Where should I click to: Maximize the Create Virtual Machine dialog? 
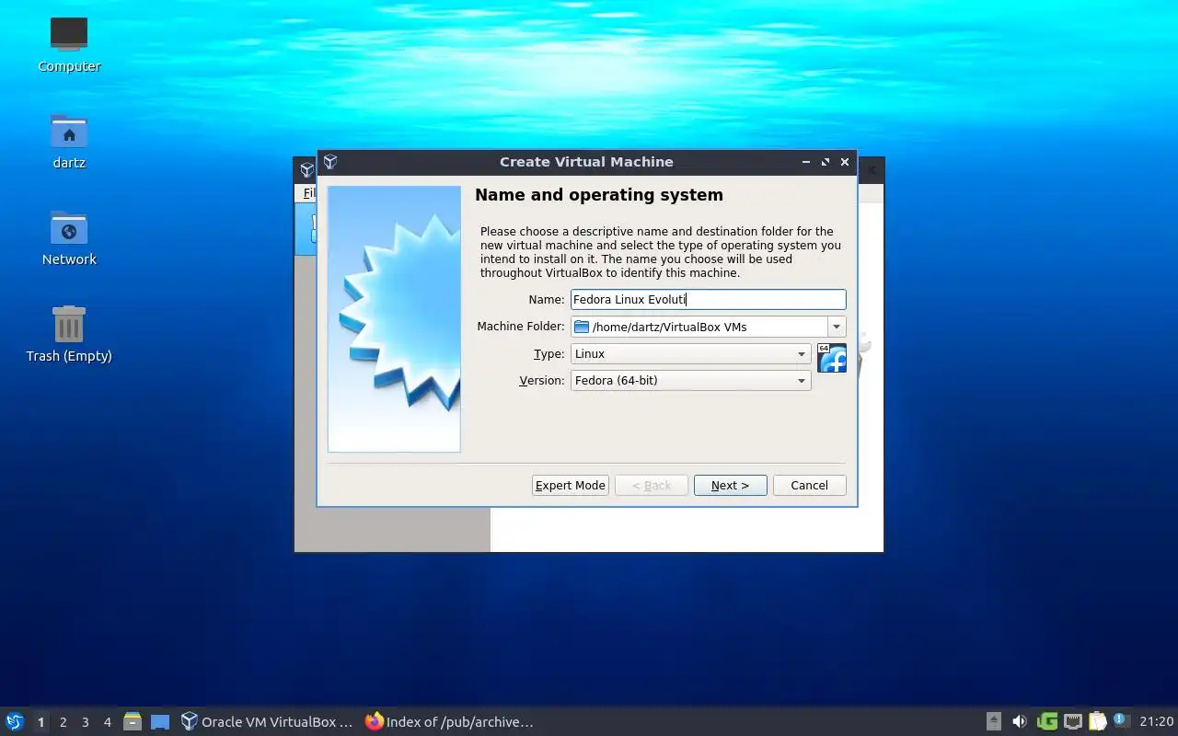[826, 162]
